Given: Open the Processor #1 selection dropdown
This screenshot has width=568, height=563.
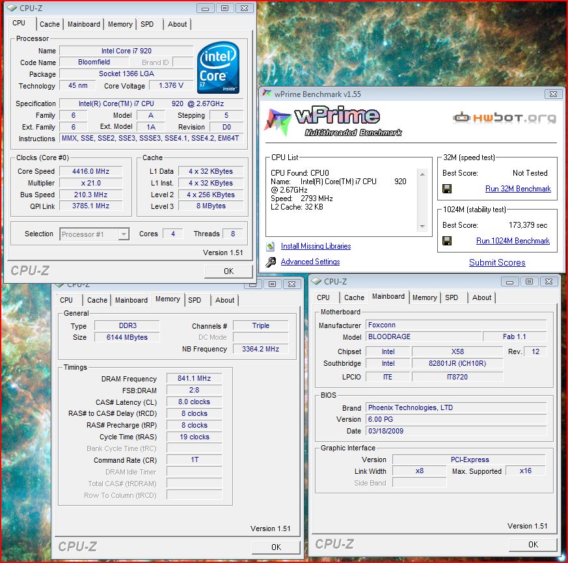Looking at the screenshot, I should pos(124,234).
